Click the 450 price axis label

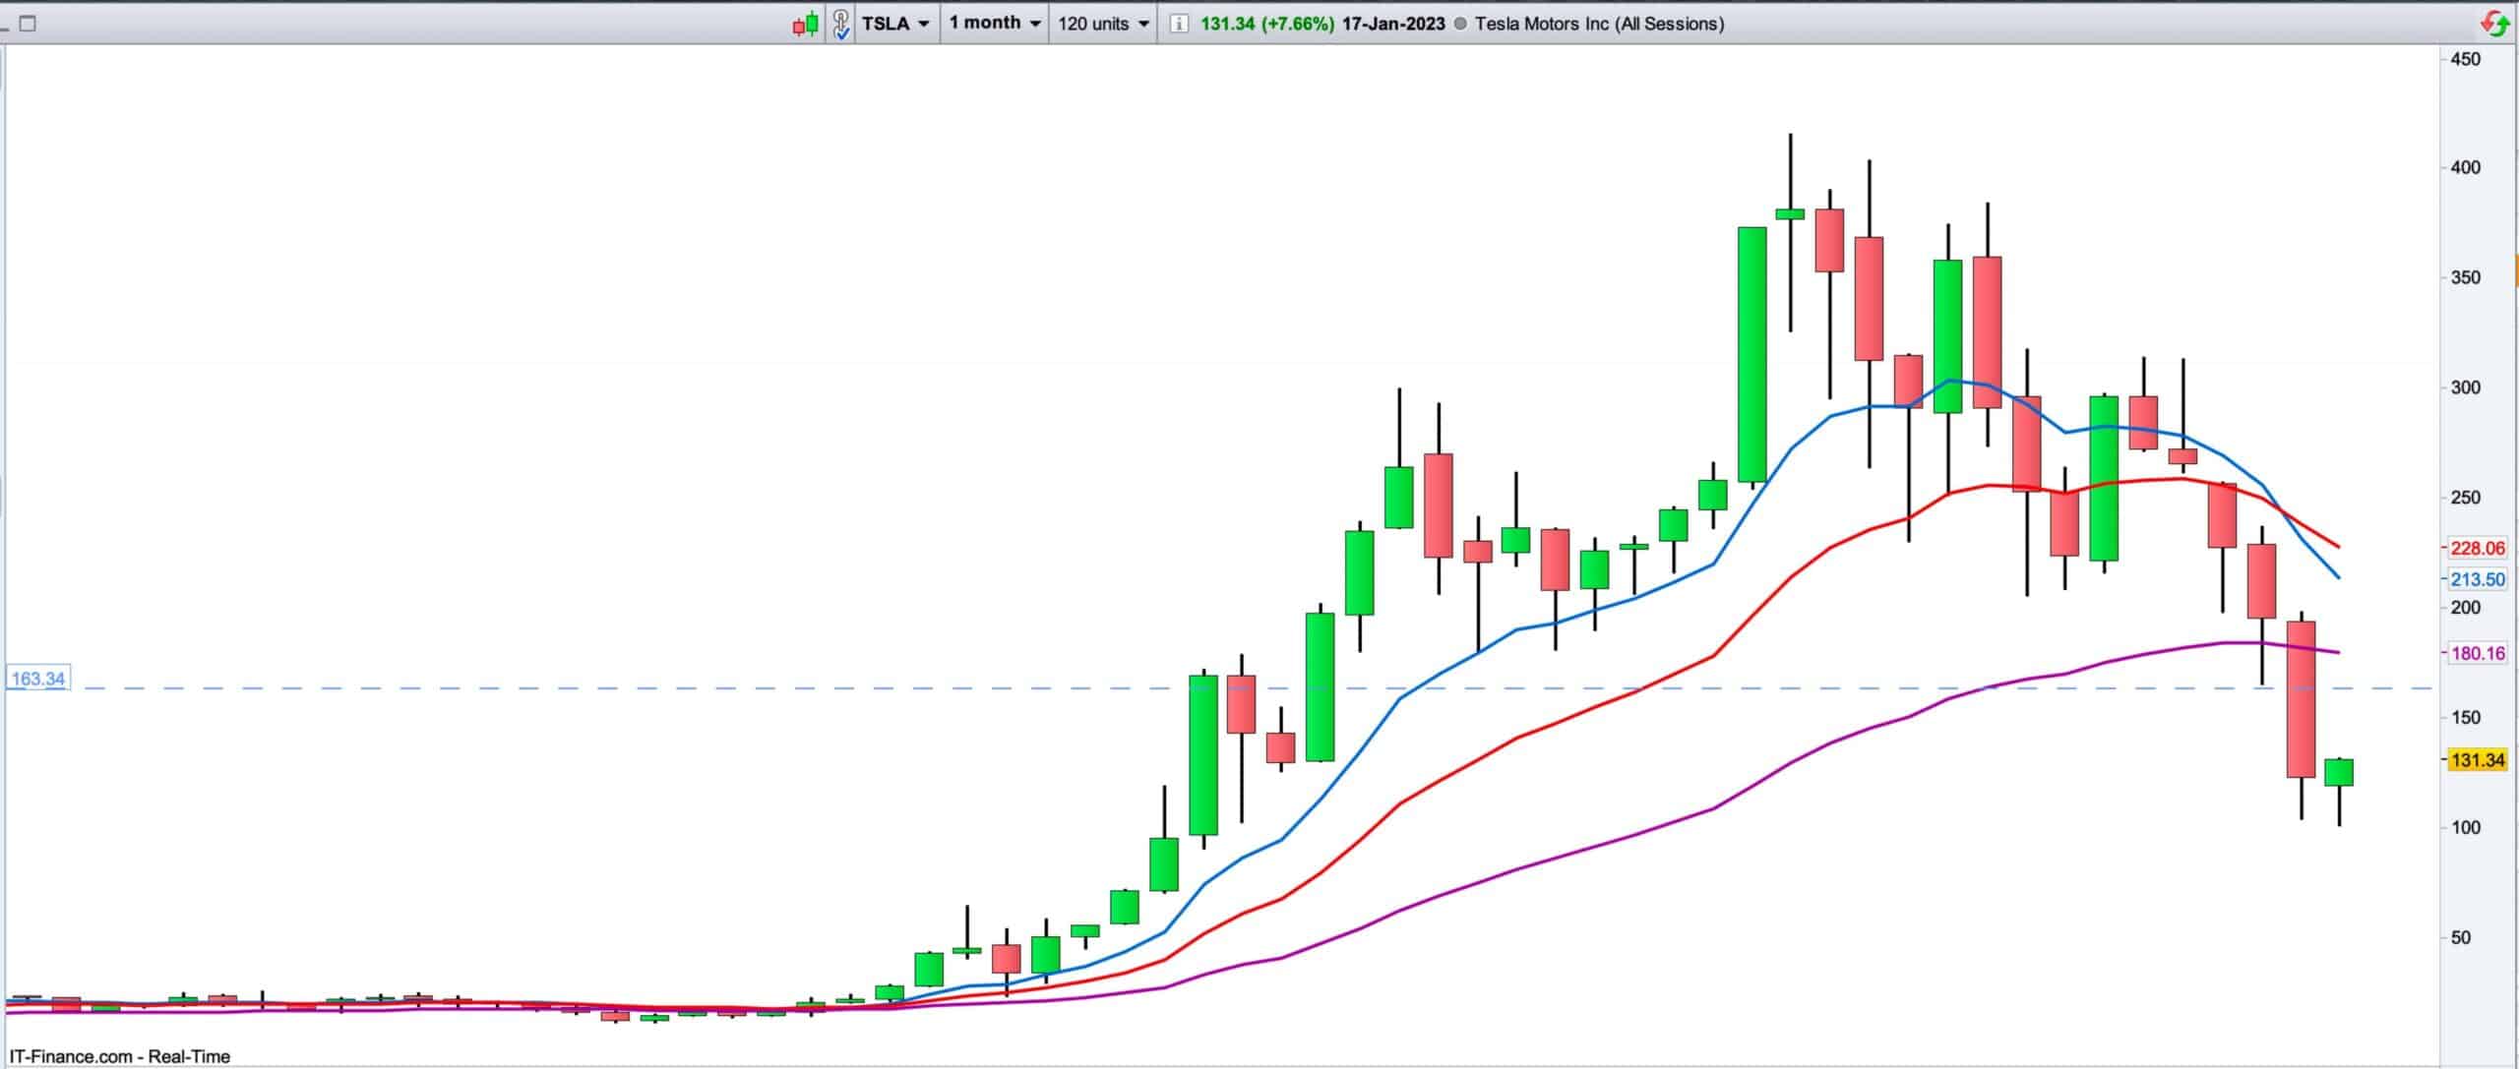2466,59
